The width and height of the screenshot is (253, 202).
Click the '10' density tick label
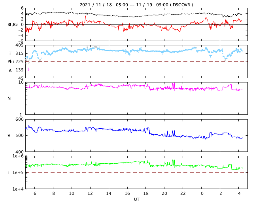point(21,82)
